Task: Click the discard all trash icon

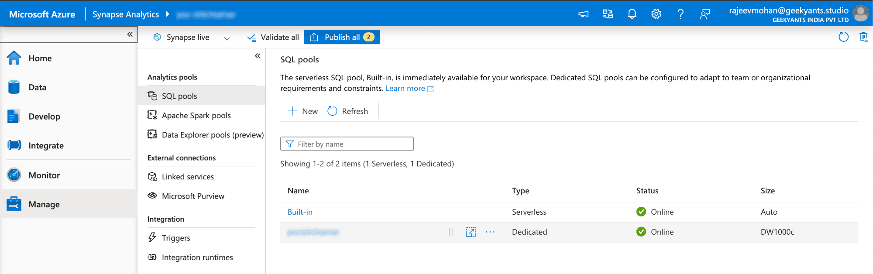Action: 863,37
